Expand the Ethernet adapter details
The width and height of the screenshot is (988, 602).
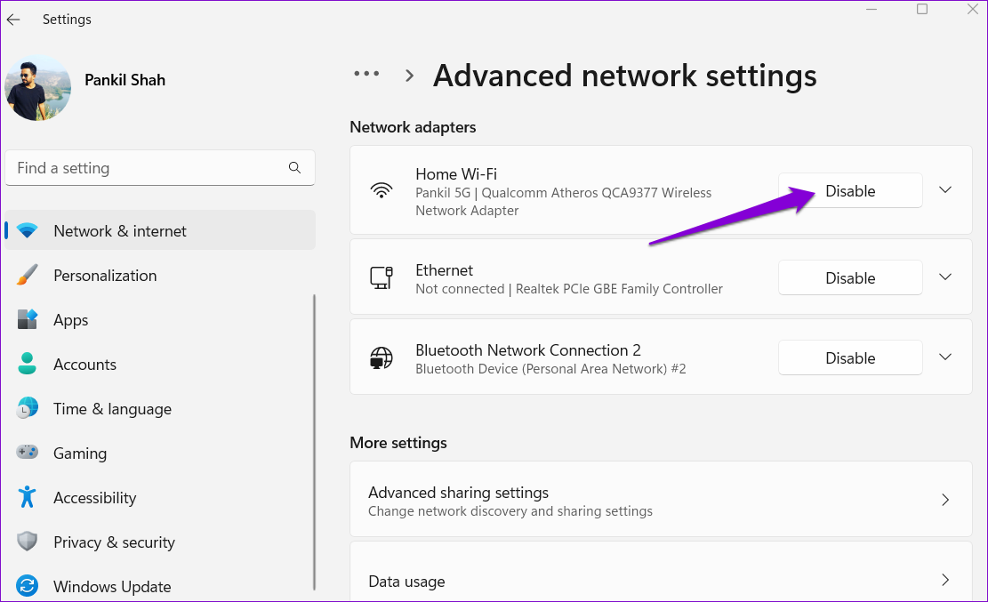(x=944, y=277)
